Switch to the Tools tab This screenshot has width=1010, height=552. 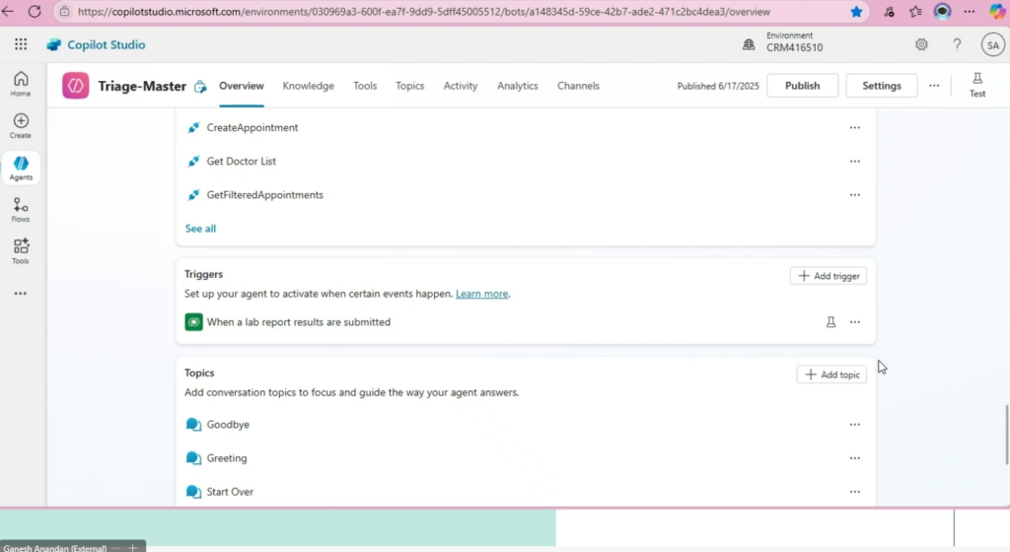pyautogui.click(x=365, y=86)
